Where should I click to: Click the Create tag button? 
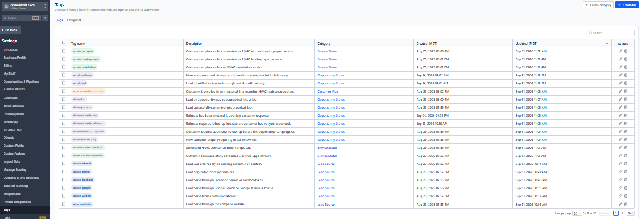click(627, 5)
